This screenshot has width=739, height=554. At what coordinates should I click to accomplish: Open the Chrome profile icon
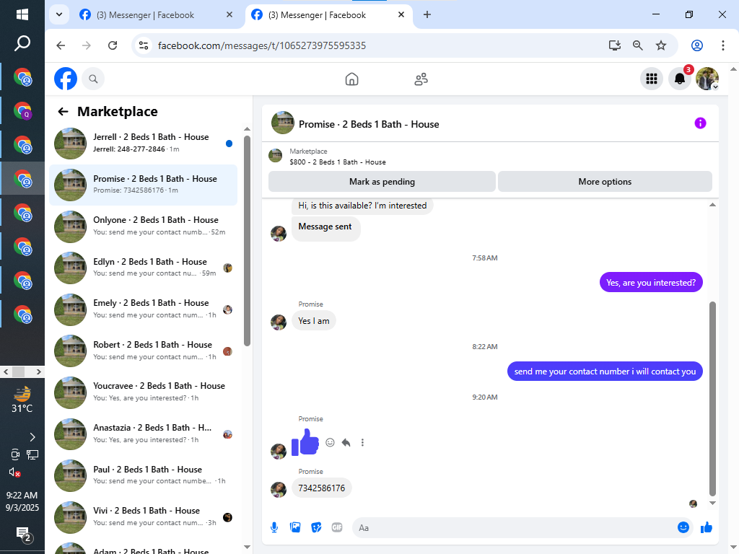pyautogui.click(x=697, y=45)
